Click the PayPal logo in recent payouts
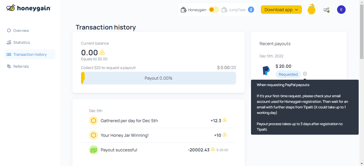The height and width of the screenshot is (166, 364). [266, 71]
